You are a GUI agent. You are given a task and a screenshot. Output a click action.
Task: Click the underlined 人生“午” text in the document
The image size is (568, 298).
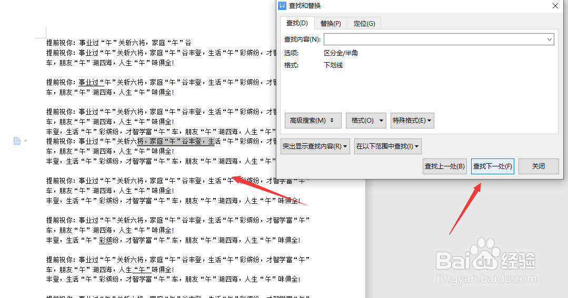pyautogui.click(x=135, y=270)
